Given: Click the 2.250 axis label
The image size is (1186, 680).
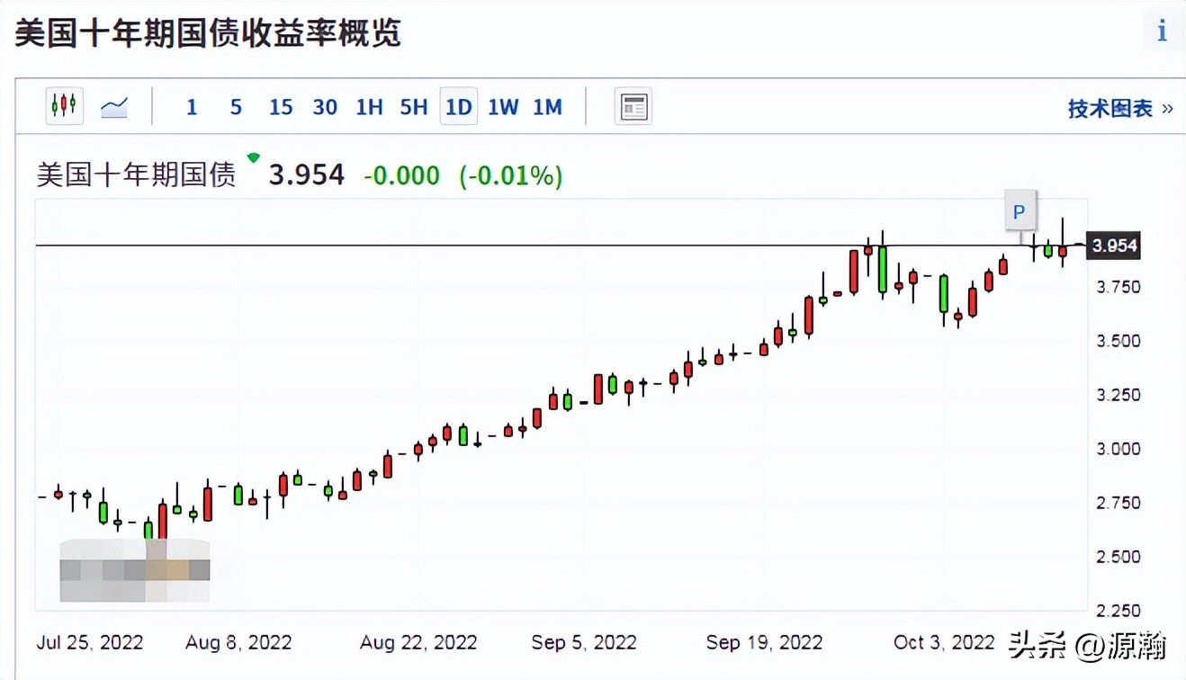Looking at the screenshot, I should 1118,611.
